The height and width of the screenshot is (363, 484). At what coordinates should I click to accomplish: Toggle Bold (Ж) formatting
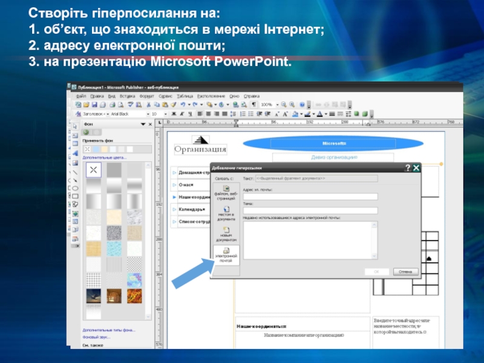pos(174,114)
